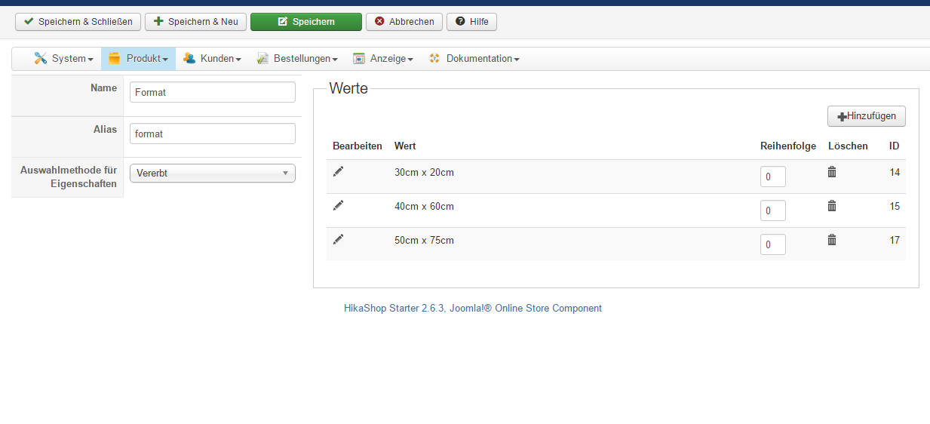Edit the 40cm x 60cm value
Viewport: 930px width, 424px height.
338,205
